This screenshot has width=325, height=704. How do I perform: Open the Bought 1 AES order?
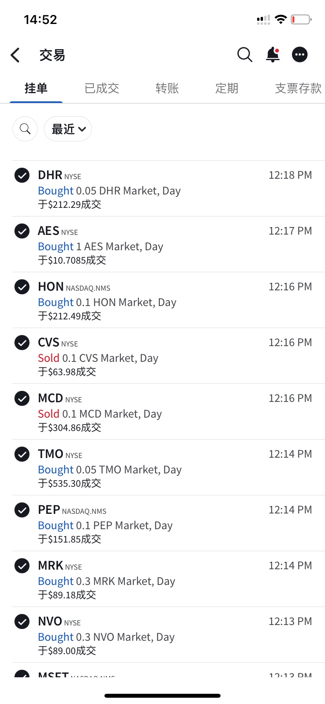tap(169, 244)
